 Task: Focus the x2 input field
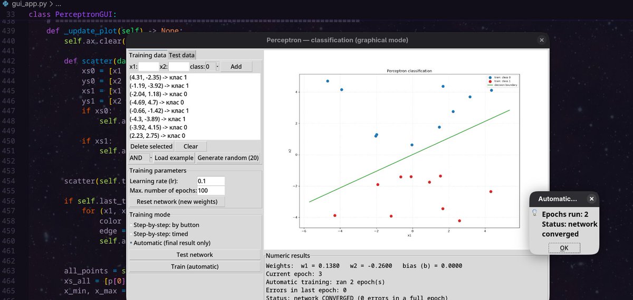click(x=179, y=67)
